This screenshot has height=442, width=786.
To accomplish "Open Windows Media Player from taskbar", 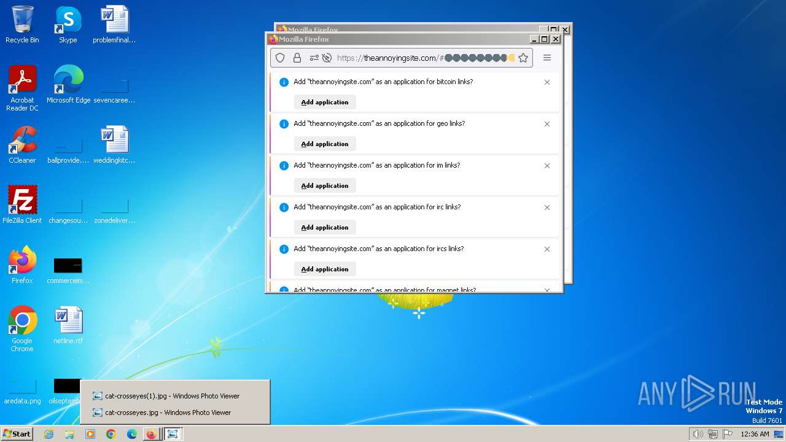I will point(90,434).
